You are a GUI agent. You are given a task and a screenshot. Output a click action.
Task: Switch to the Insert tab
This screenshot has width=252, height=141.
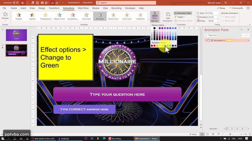[23, 8]
